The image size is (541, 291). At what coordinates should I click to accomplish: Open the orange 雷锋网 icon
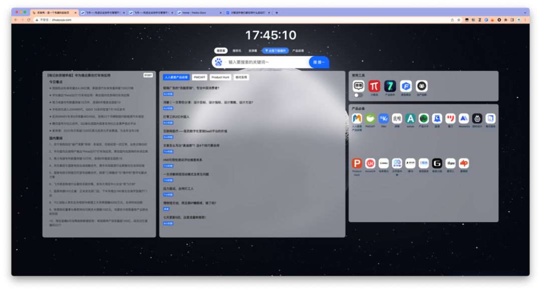tap(464, 163)
